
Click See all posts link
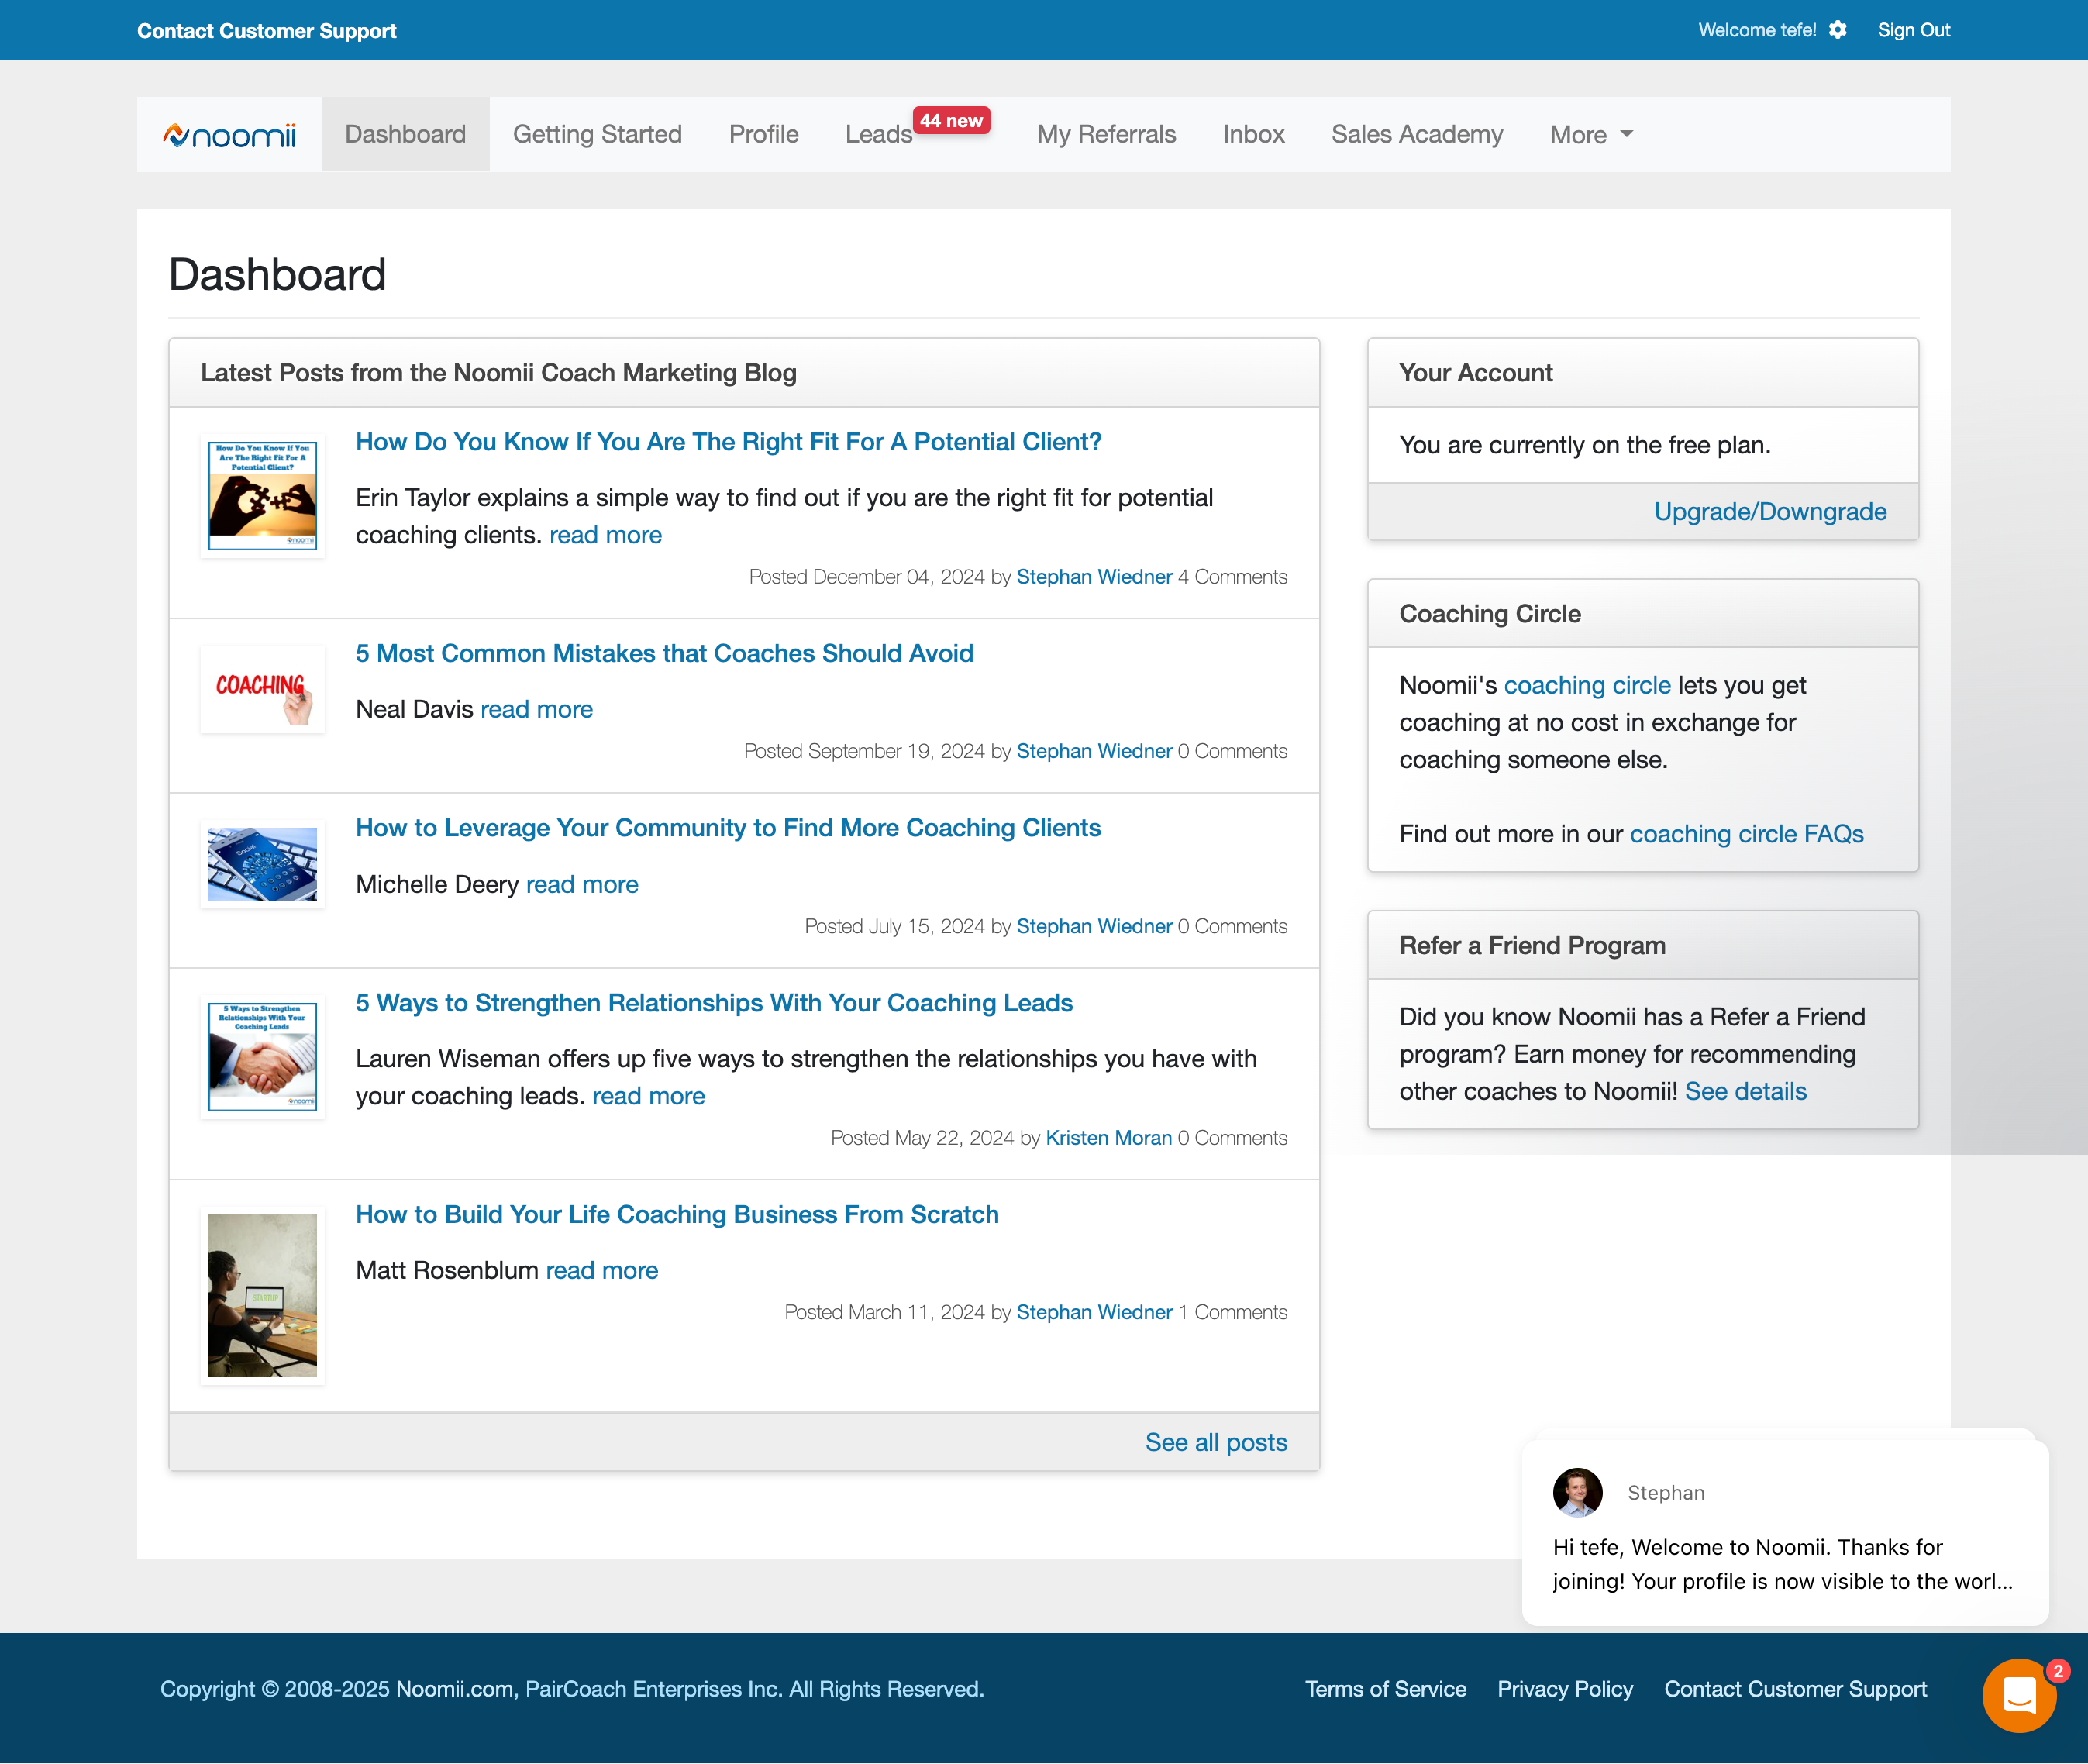(x=1216, y=1442)
